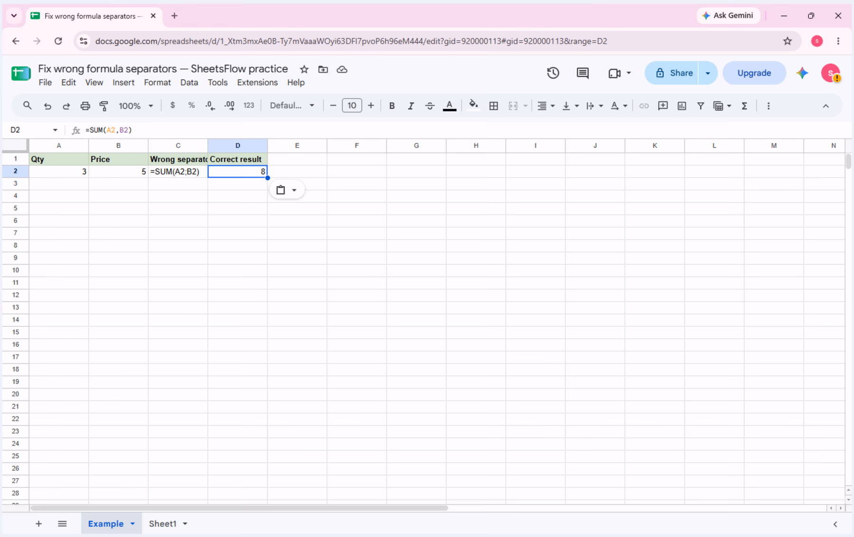Select cell C2 with =SUM(A2;B2)
854x537 pixels.
tap(178, 172)
